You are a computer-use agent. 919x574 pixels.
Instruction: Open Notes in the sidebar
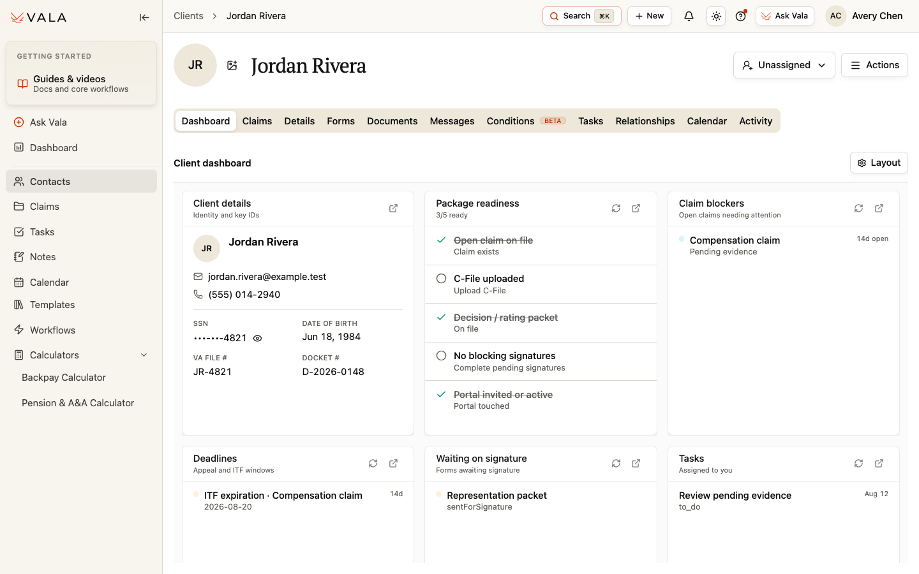pos(81,257)
